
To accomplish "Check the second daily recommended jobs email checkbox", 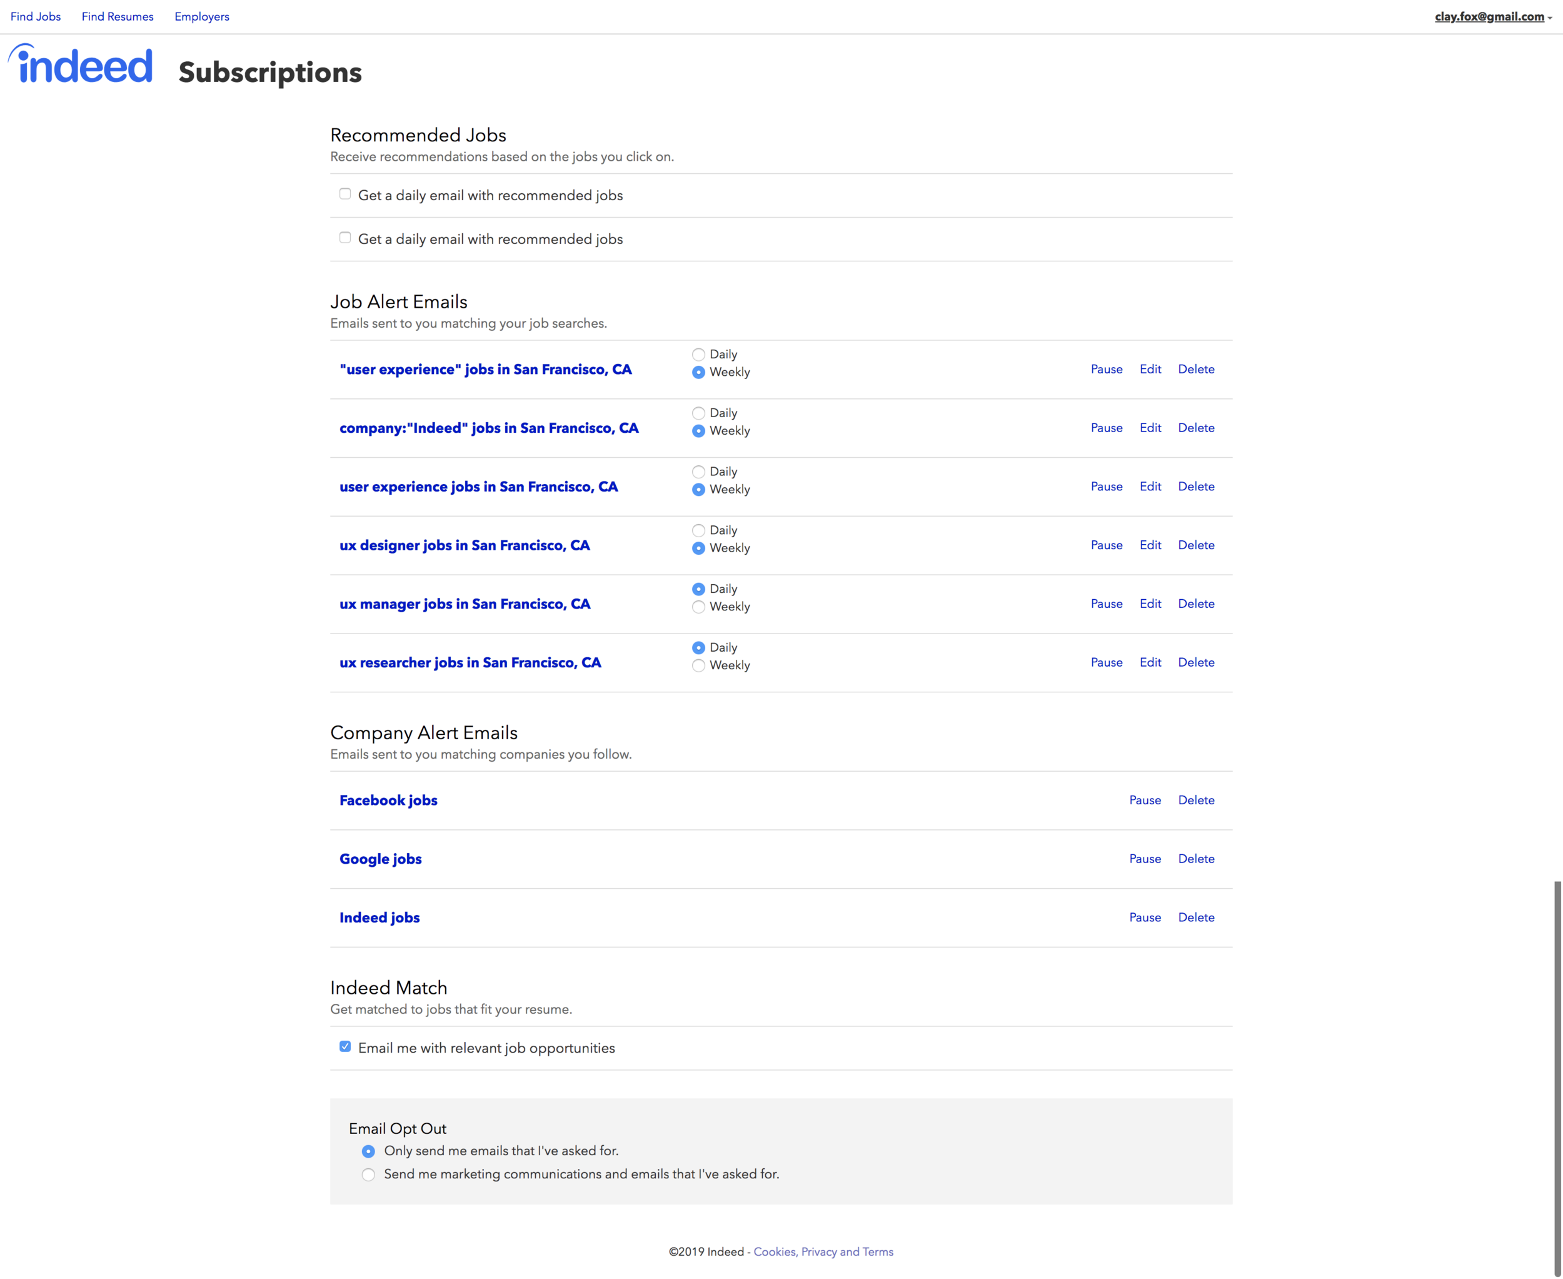I will coord(344,237).
